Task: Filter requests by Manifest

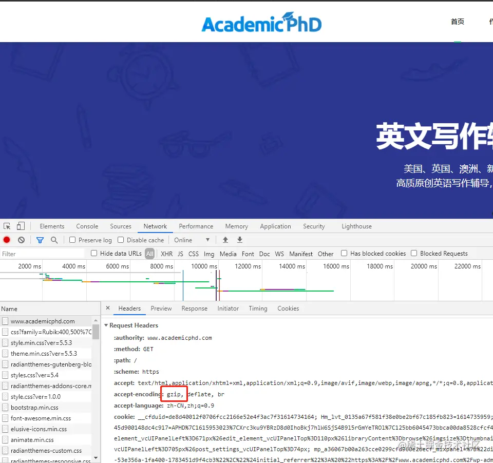Action: (x=301, y=254)
